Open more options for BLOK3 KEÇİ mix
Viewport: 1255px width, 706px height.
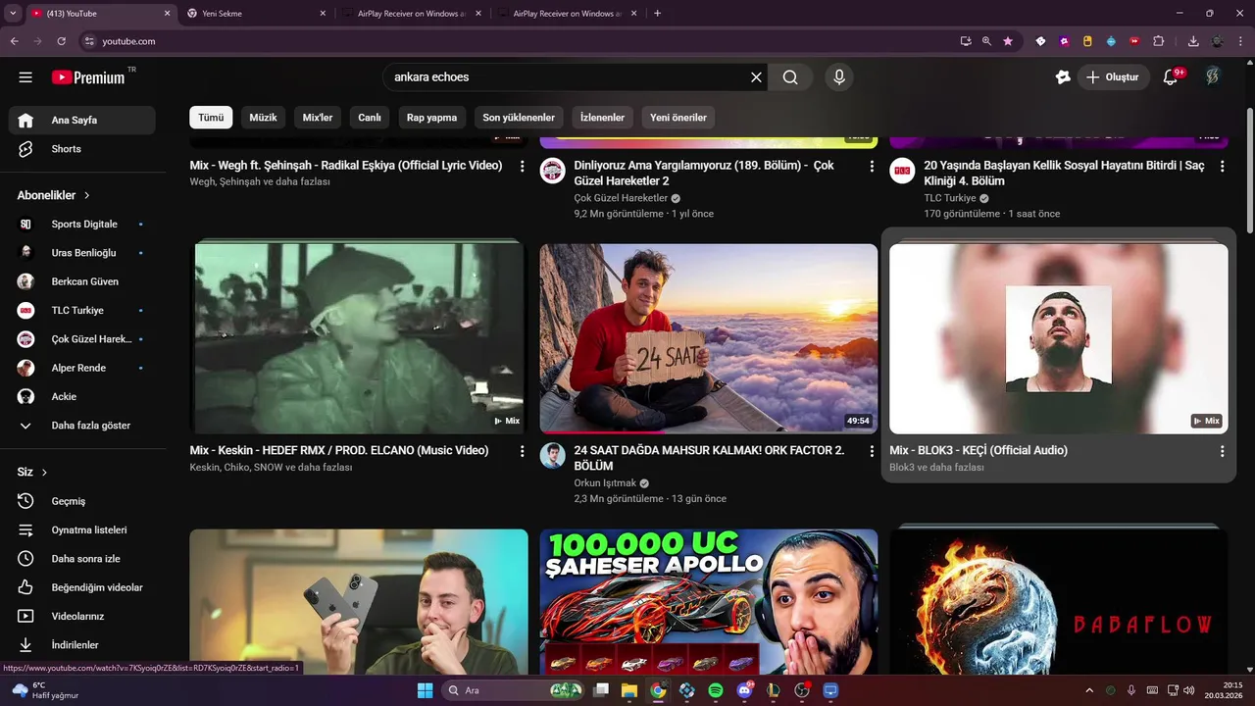(x=1222, y=451)
